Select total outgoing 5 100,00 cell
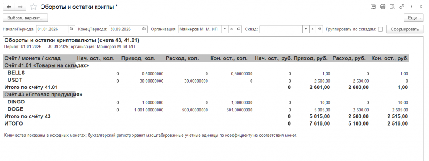This screenshot has width=429, height=161. tap(359, 124)
